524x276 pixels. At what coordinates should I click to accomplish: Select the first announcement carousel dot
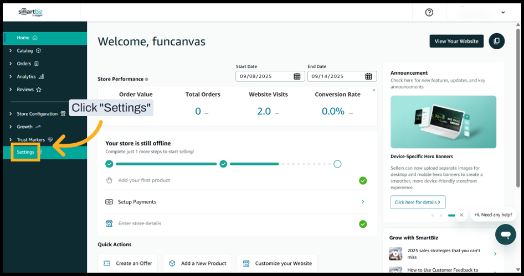click(432, 215)
